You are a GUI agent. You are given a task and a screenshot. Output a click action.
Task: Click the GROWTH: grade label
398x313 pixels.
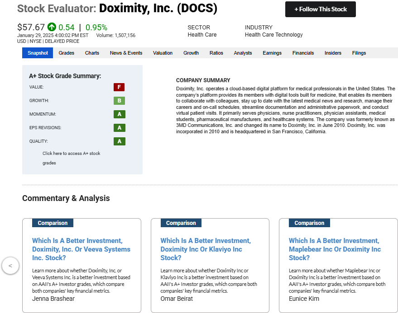pyautogui.click(x=39, y=101)
